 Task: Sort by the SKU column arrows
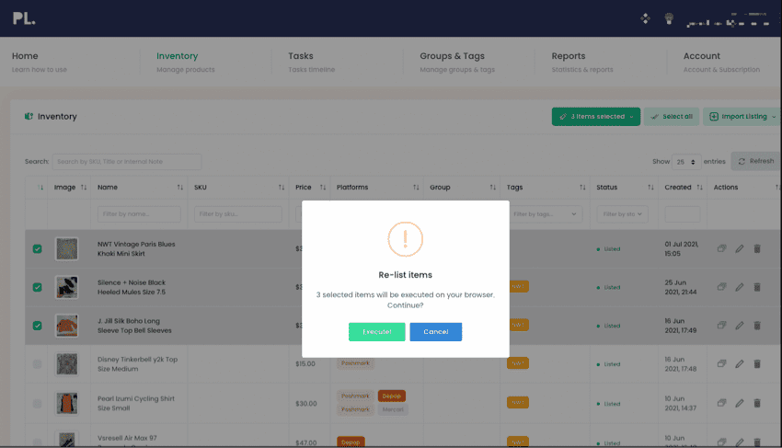(x=282, y=187)
